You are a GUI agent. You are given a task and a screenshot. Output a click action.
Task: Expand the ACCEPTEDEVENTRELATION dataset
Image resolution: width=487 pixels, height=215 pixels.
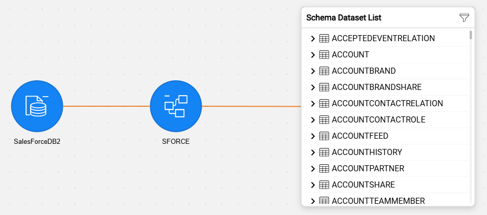pos(313,39)
